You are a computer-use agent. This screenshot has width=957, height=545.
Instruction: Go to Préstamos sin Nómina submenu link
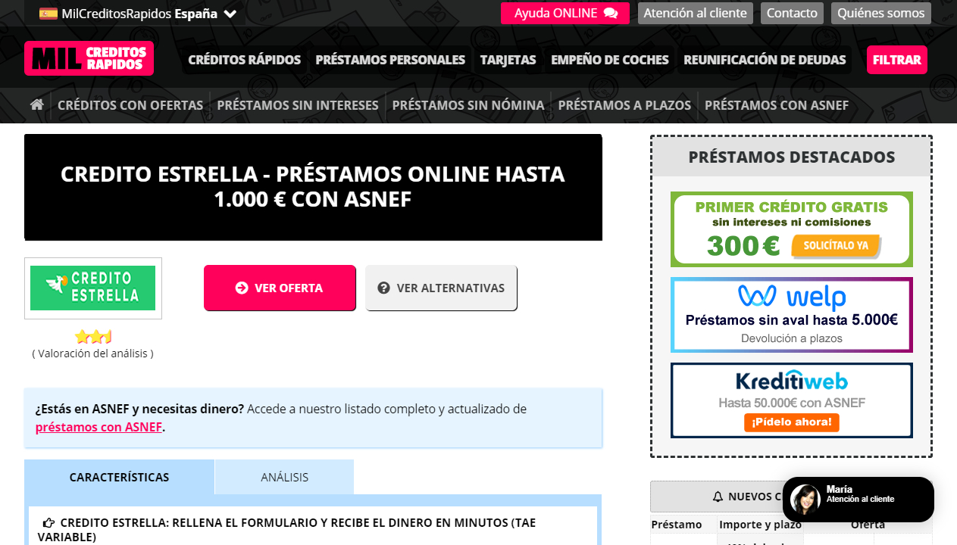tap(468, 105)
